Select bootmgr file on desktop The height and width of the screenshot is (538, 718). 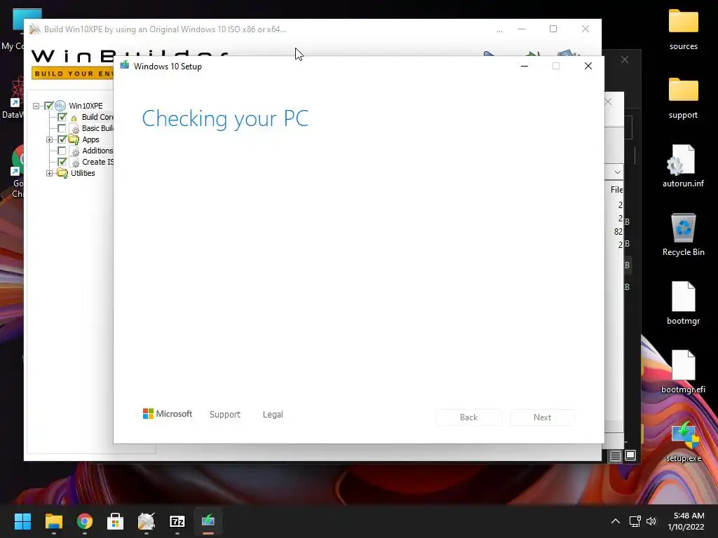click(x=683, y=304)
